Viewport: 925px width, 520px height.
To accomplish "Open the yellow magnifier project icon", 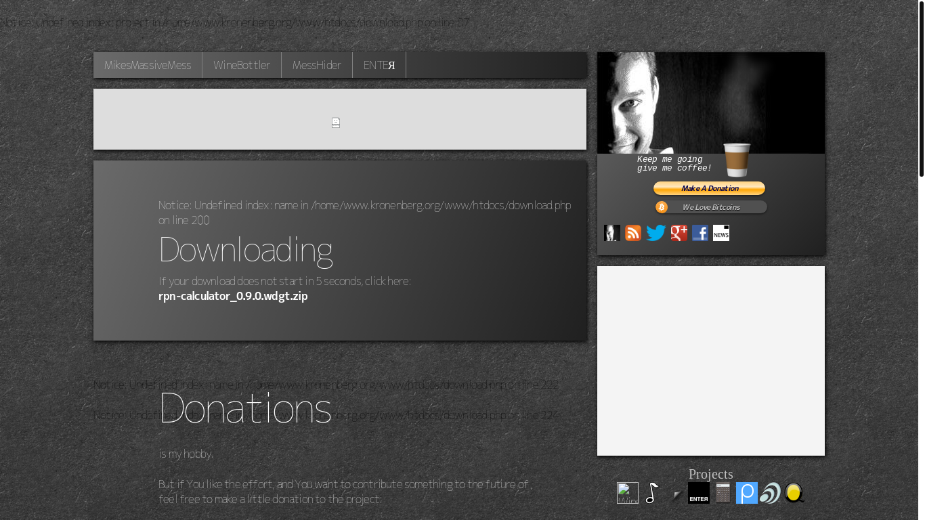I will tap(794, 493).
